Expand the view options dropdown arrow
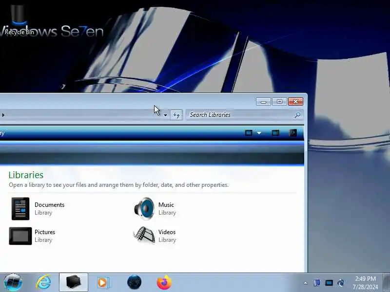This screenshot has height=292, width=390. pos(259,133)
